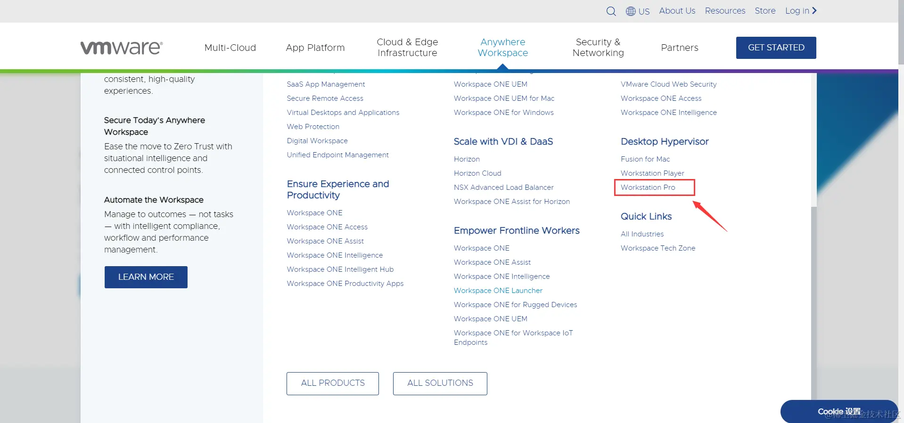Open Resources in top bar
904x423 pixels.
tap(725, 10)
